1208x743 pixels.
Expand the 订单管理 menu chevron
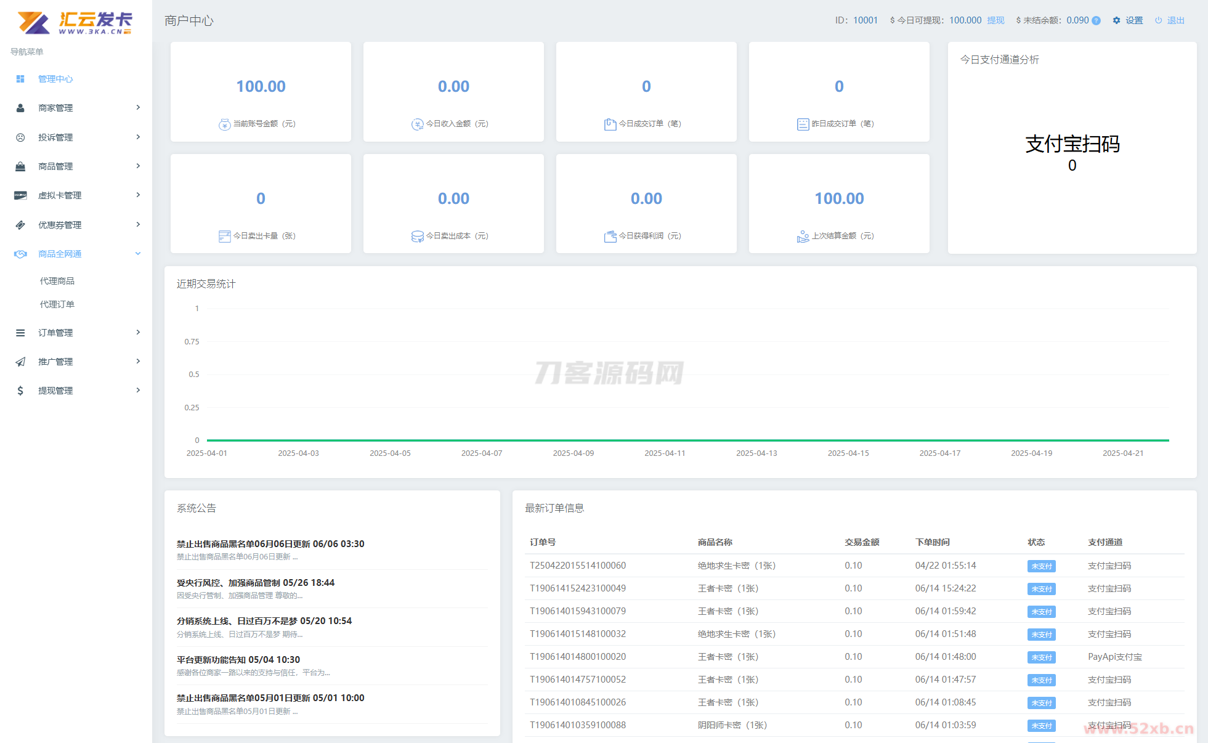point(138,332)
